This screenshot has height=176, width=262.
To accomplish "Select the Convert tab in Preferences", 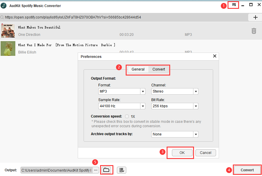I will click(159, 69).
